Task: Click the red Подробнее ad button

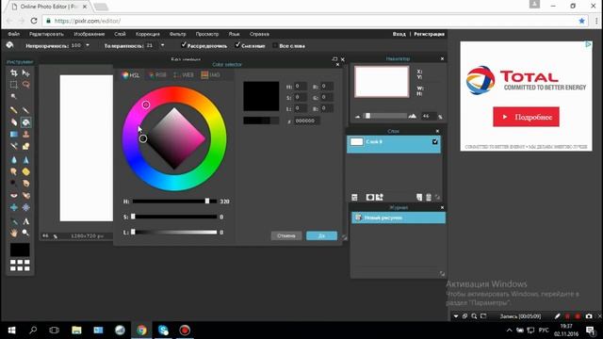Action: (x=526, y=117)
